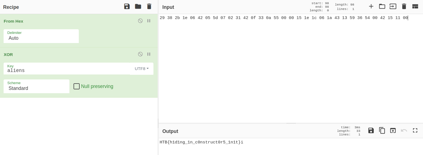Disable the From Hex operation

[x=140, y=21]
